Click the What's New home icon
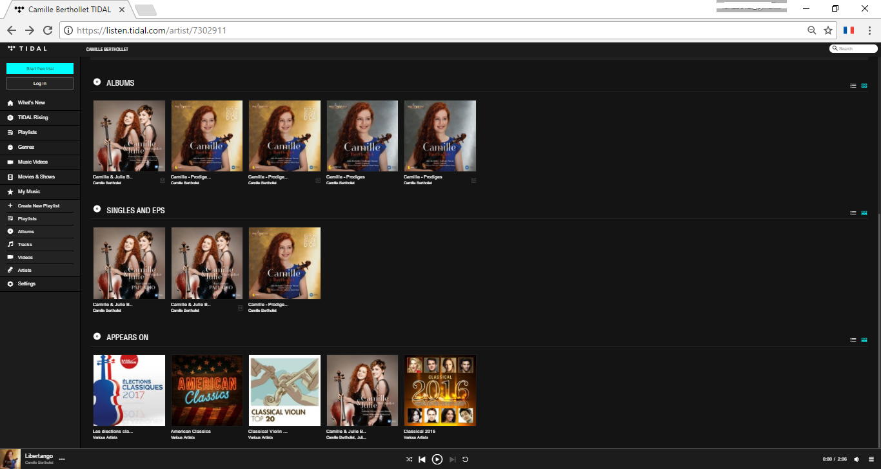Image resolution: width=881 pixels, height=469 pixels. pos(10,102)
